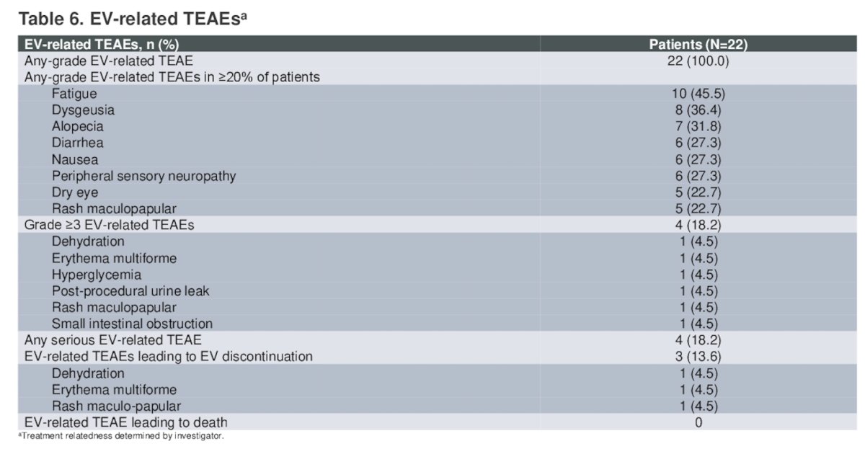Click the Grade ≥3 EV-related TEAEs row
Viewport: 865px width, 449px height.
[441, 225]
